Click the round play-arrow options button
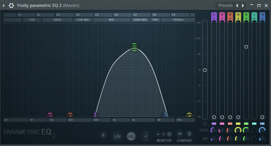 coord(103,135)
